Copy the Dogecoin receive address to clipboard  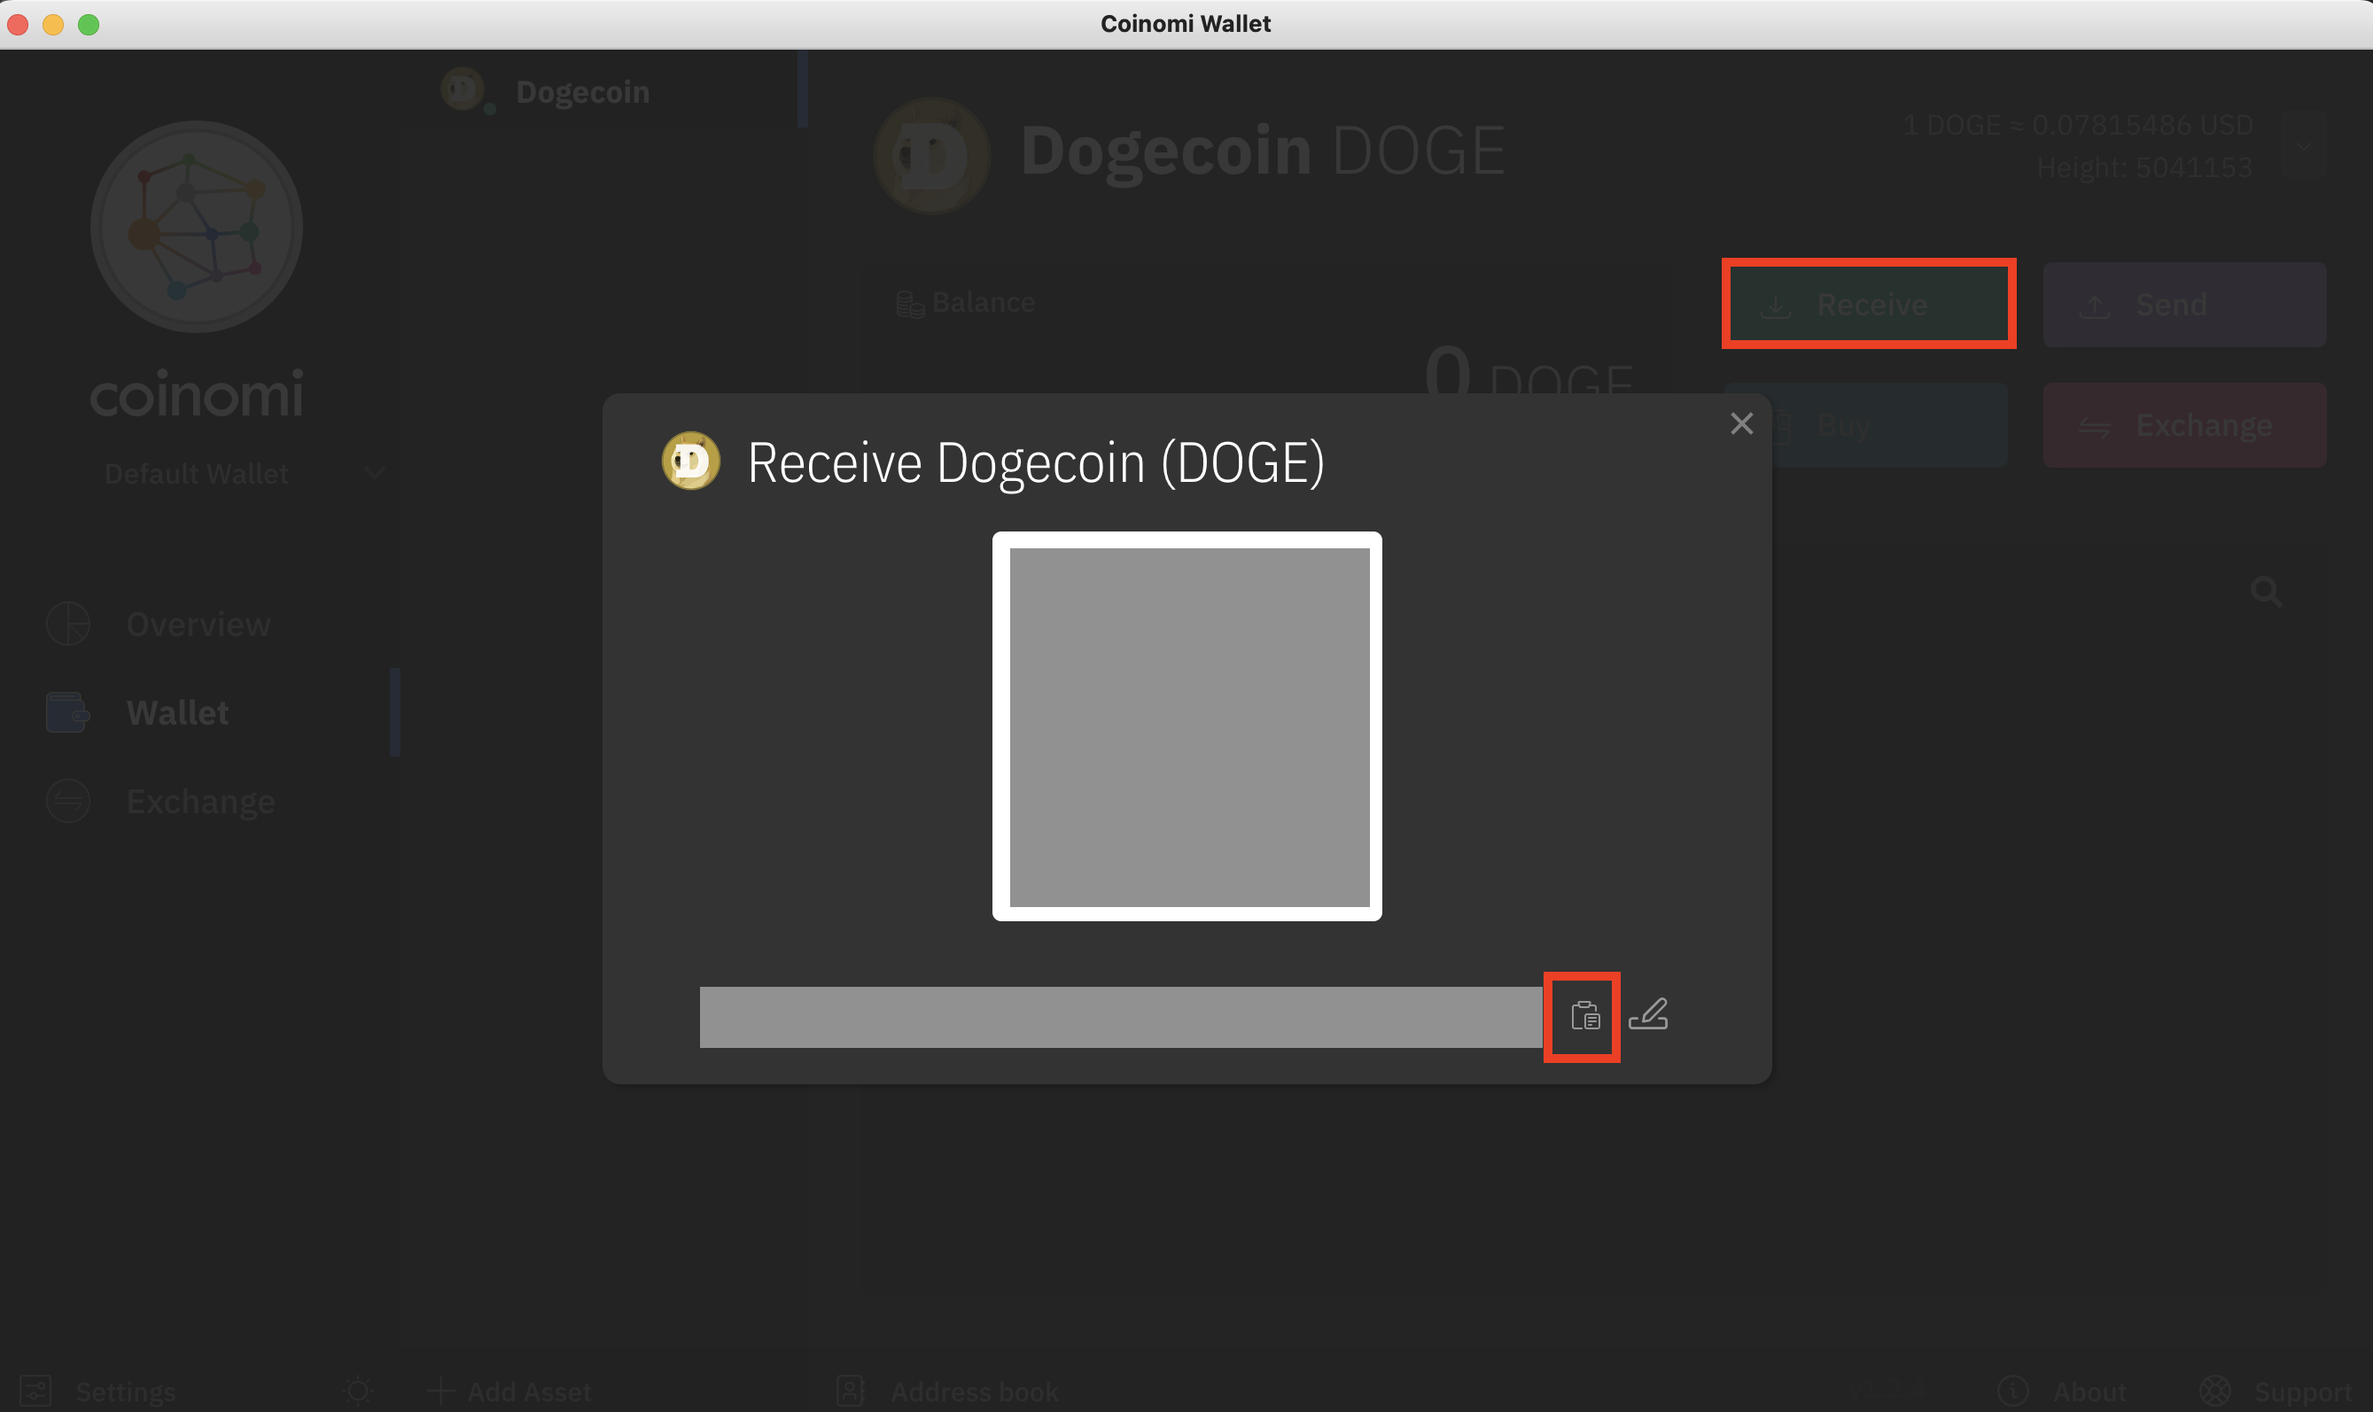click(x=1584, y=1016)
